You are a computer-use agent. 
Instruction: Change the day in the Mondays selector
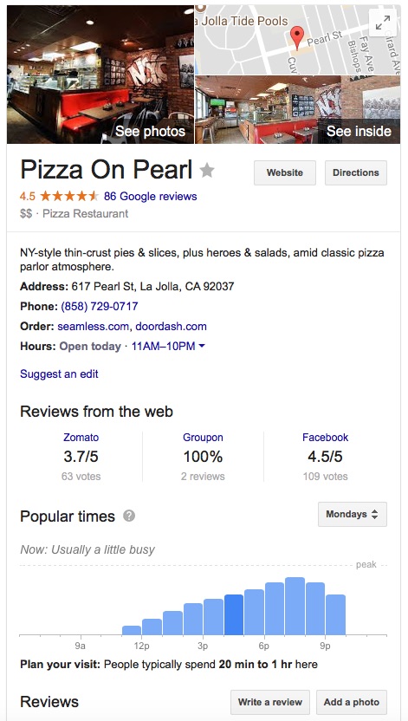click(x=353, y=514)
